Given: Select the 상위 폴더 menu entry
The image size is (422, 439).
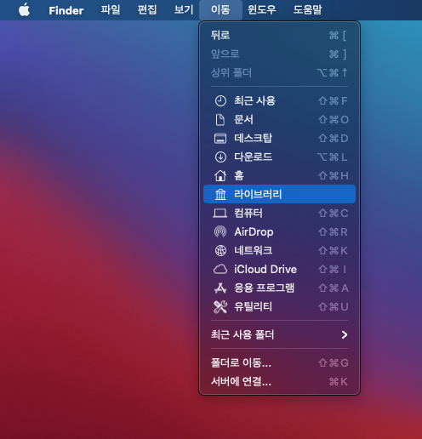Looking at the screenshot, I should click(279, 72).
